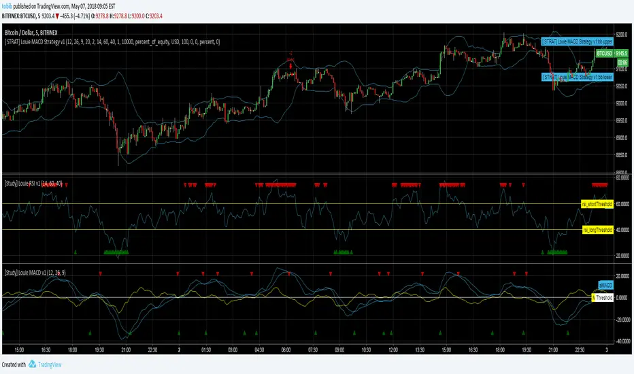Click the 9050.0 price axis value
634x374 pixels.
[x=621, y=86]
